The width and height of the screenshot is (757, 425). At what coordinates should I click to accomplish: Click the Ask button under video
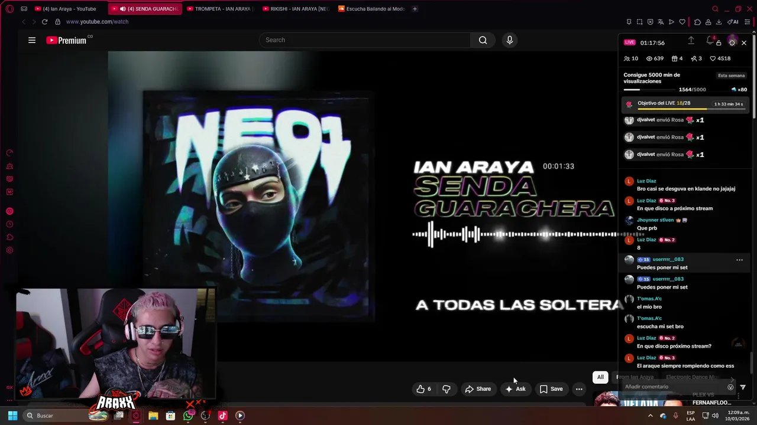(x=515, y=389)
